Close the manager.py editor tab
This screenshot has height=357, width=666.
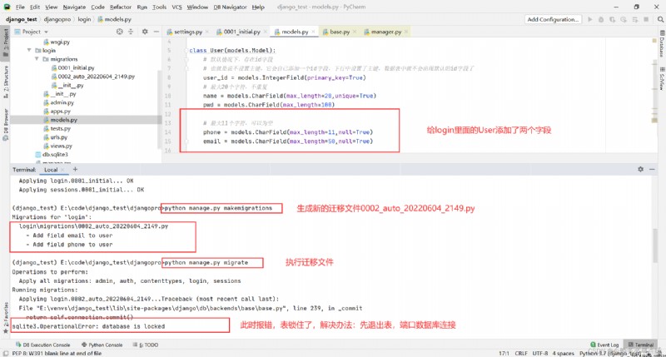point(406,32)
